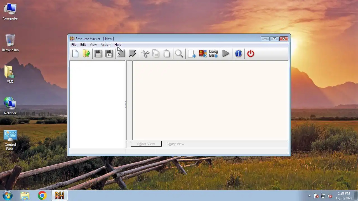The height and width of the screenshot is (201, 358).
Task: Click the blue information icon
Action: (x=238, y=53)
